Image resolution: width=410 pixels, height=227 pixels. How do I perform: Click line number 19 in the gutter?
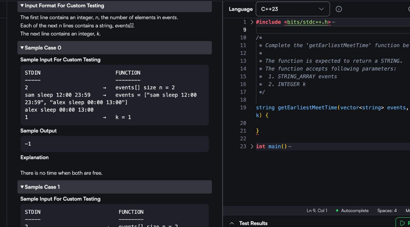click(x=243, y=107)
